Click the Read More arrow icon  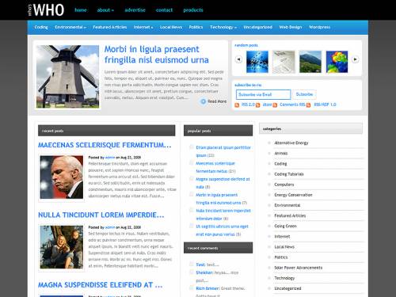(203, 101)
